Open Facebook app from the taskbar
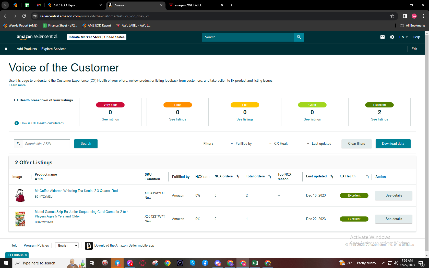429x268 pixels. coord(205,263)
